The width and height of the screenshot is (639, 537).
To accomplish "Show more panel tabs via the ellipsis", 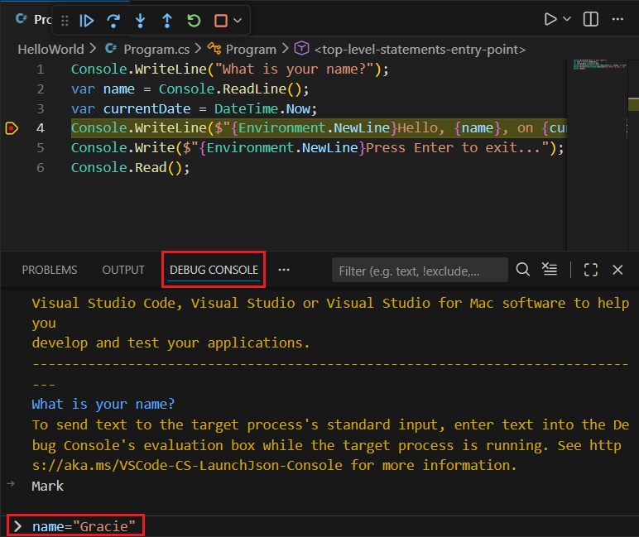I will 284,270.
